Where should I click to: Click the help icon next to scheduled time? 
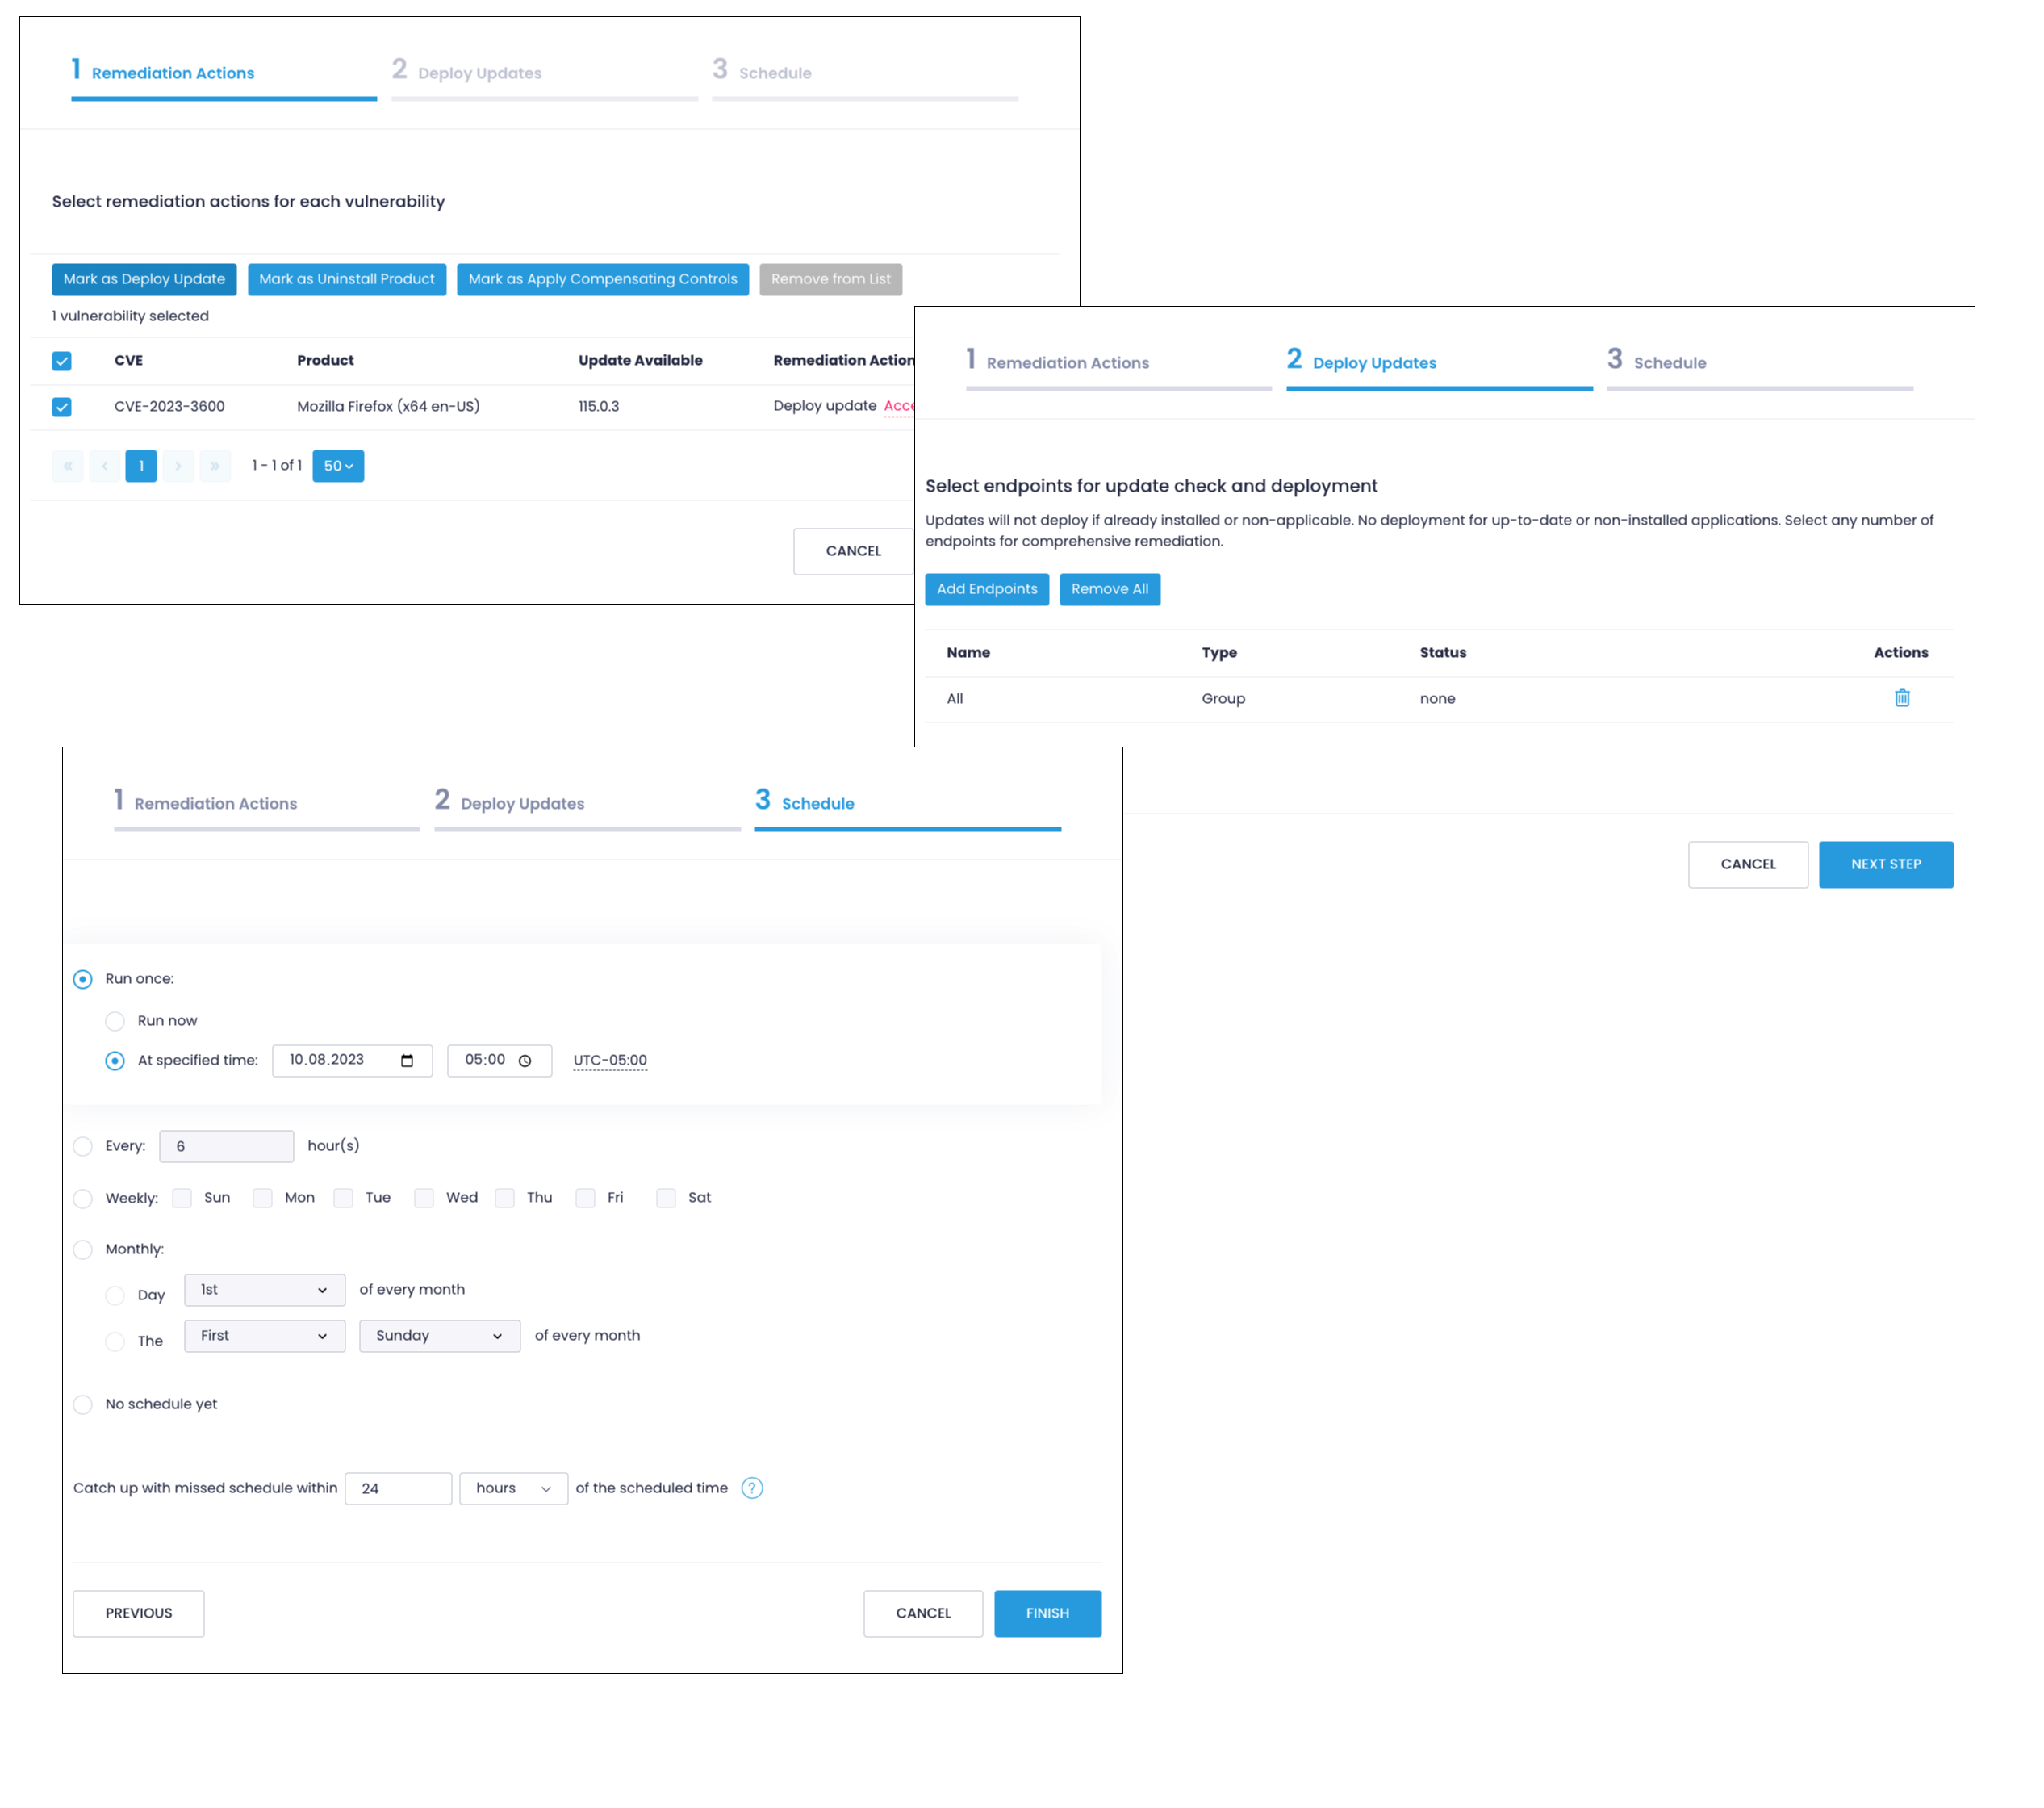pyautogui.click(x=752, y=1488)
